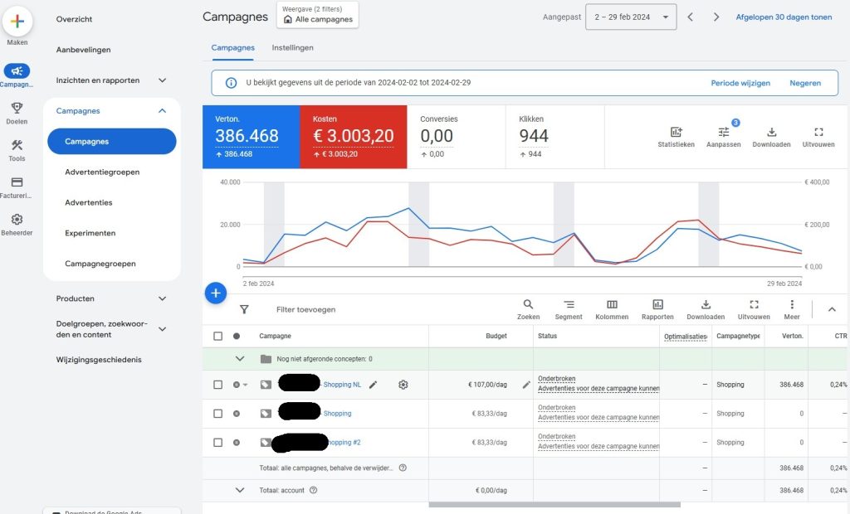Check the Shopping NL campaign row checkbox
Screen dimensions: 850x514
218,385
